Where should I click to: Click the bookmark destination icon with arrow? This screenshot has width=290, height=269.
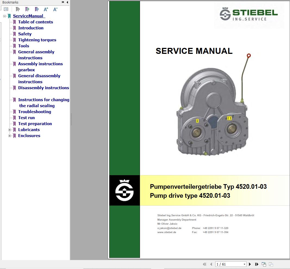pos(37,9)
